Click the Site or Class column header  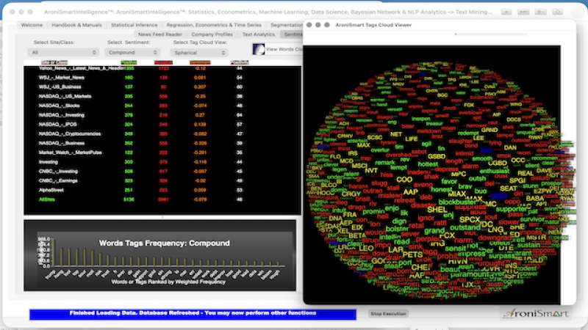(x=54, y=62)
